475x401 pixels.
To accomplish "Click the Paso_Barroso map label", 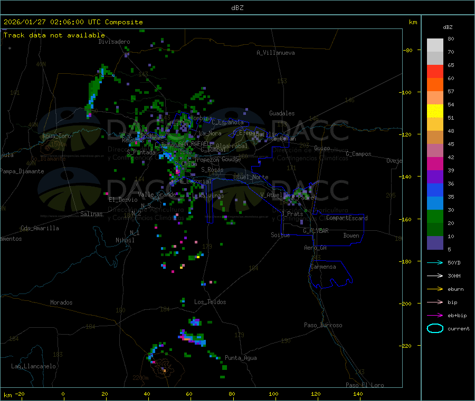I will (323, 325).
